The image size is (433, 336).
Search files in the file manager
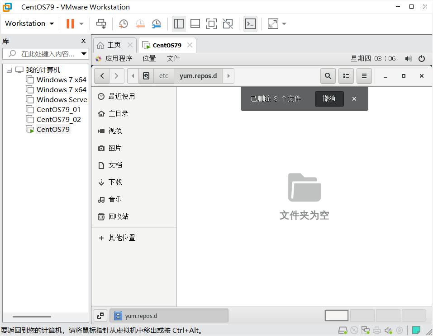click(328, 76)
